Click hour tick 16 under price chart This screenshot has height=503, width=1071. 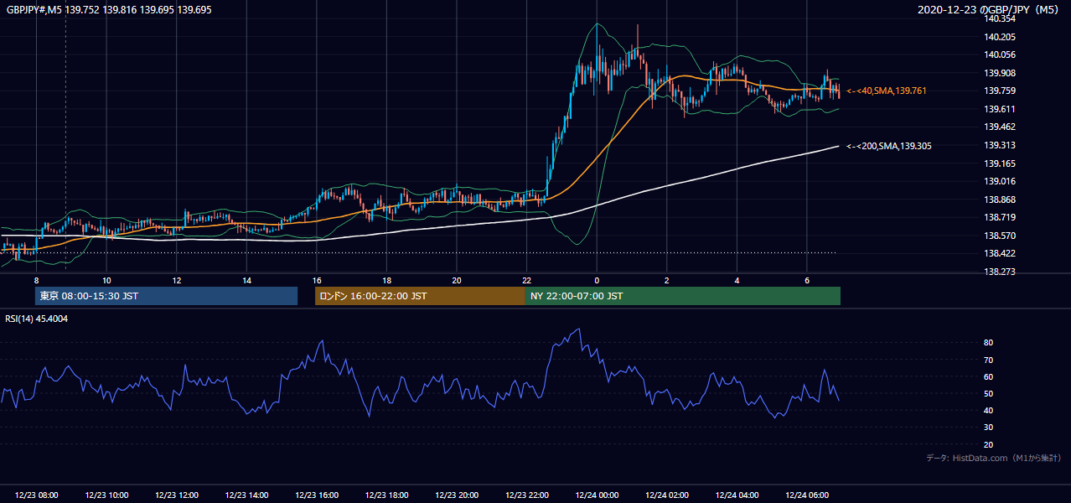point(317,280)
